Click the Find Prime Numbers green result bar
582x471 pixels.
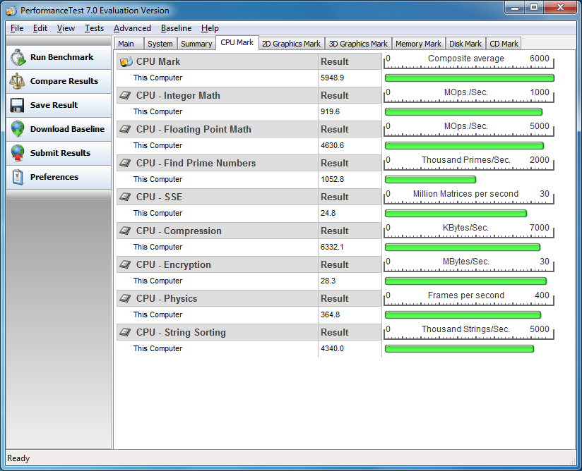[430, 179]
